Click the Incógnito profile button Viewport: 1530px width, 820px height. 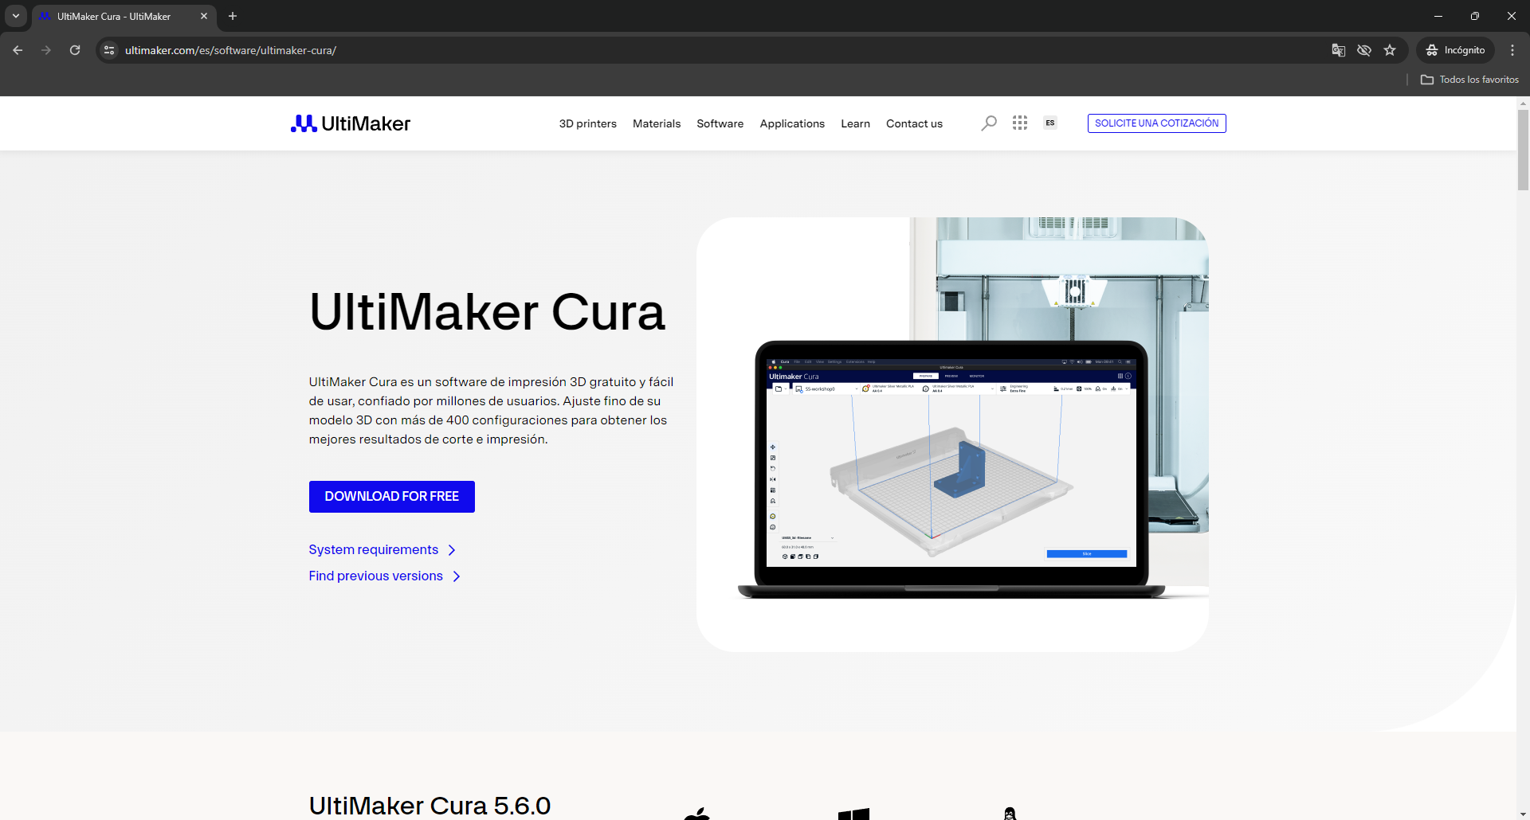[1456, 50]
